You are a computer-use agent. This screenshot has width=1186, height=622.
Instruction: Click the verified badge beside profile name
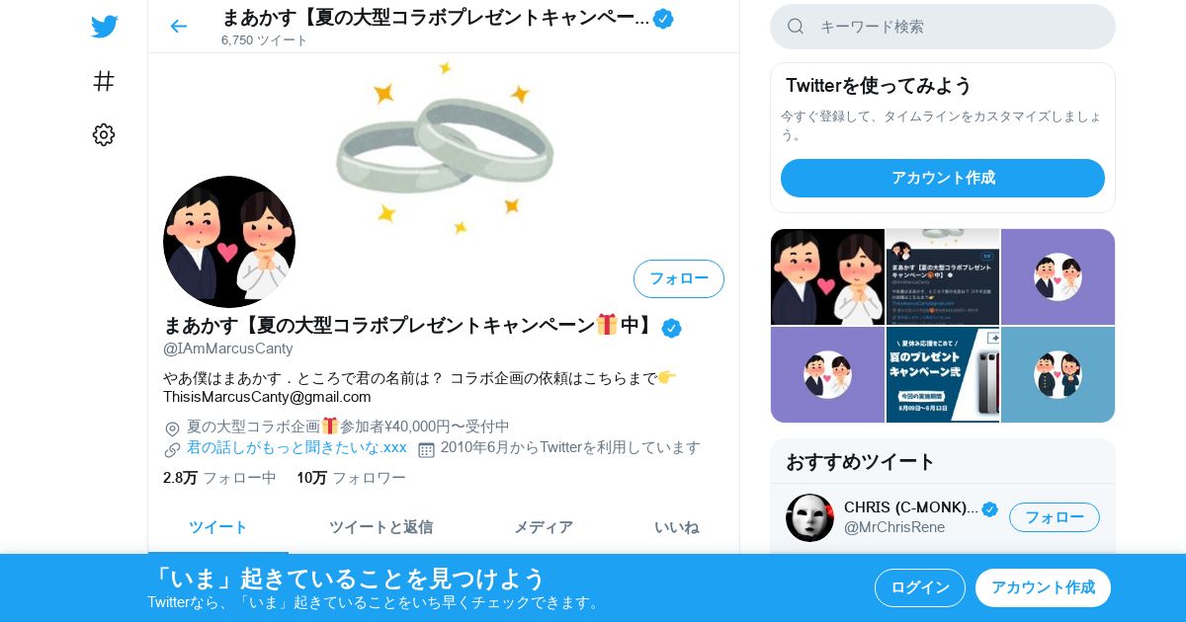(x=671, y=328)
